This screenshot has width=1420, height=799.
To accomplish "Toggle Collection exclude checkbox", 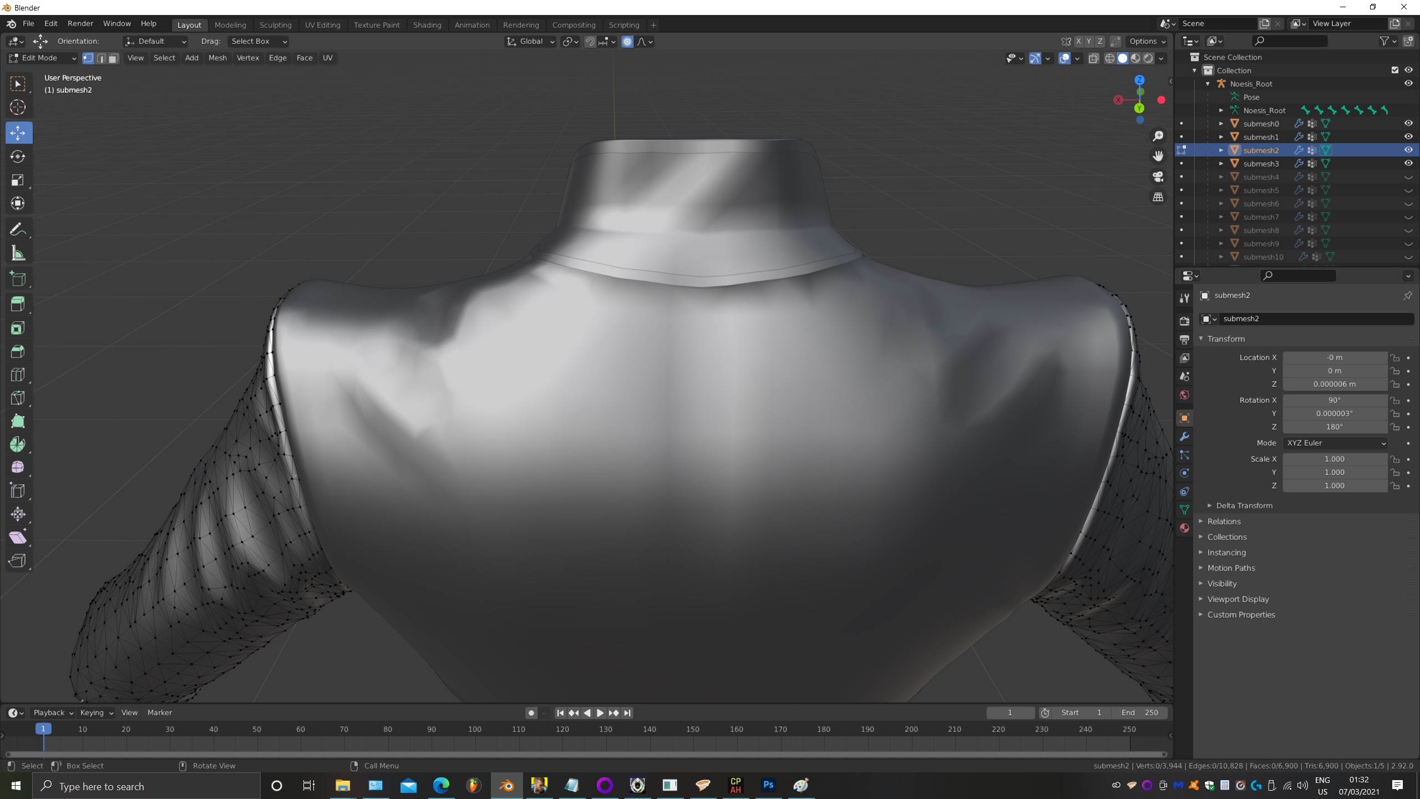I will (x=1394, y=70).
